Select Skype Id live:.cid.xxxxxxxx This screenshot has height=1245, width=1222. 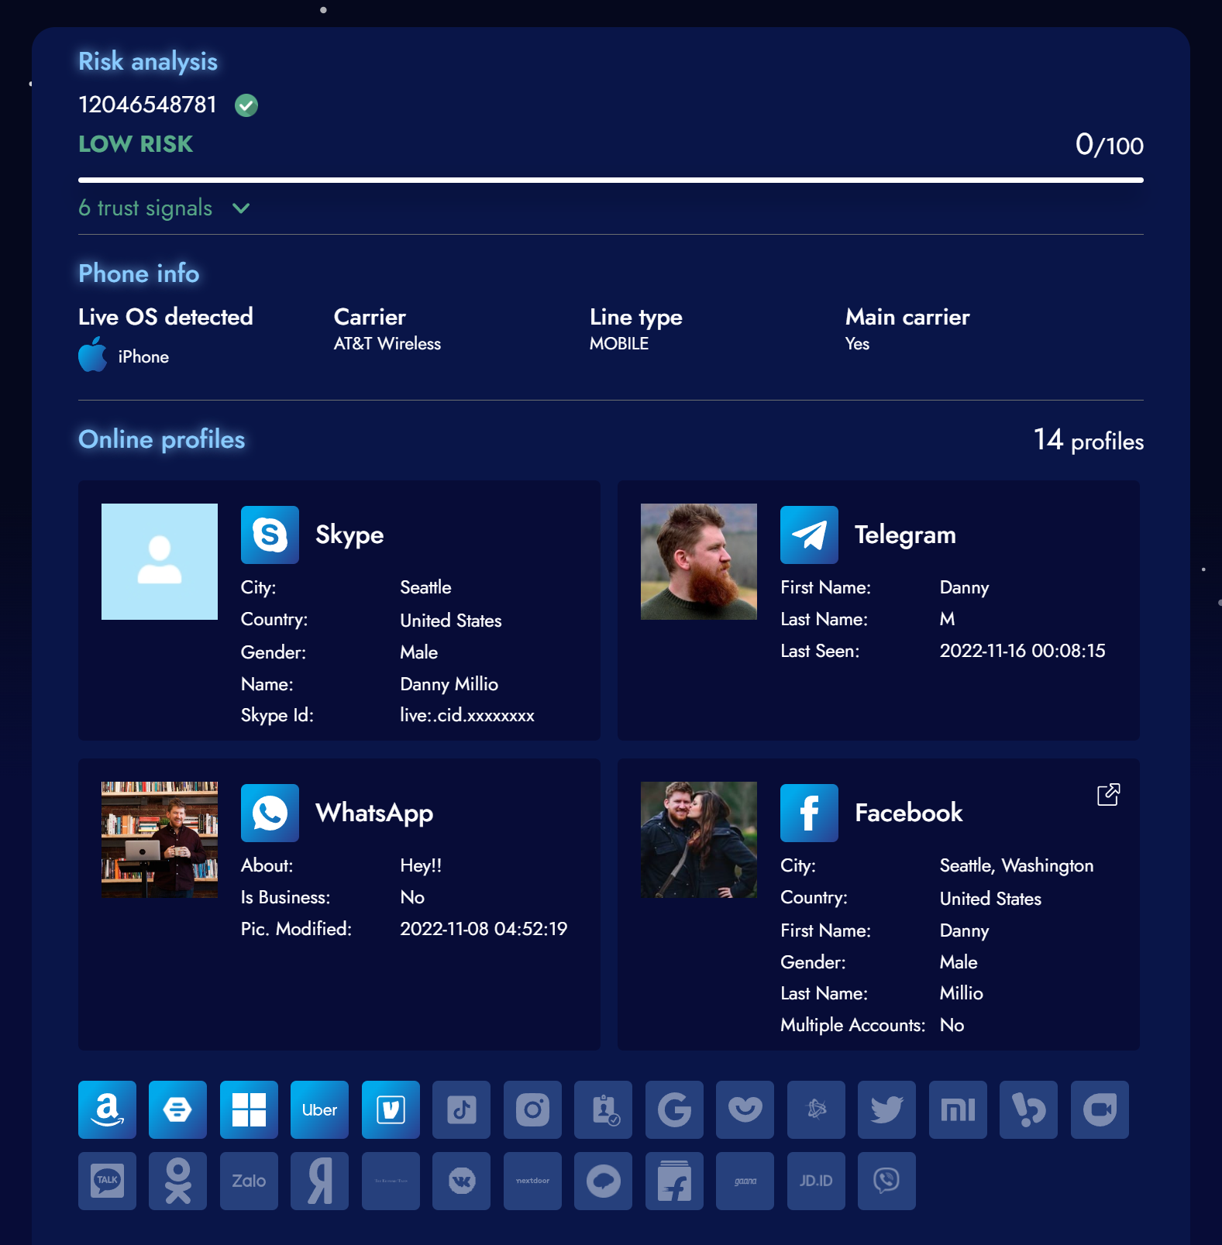coord(467,715)
